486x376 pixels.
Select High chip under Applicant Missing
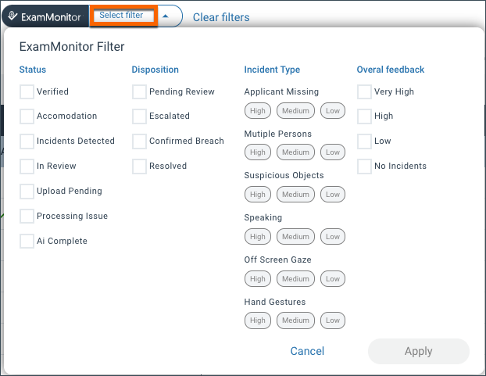pyautogui.click(x=258, y=111)
